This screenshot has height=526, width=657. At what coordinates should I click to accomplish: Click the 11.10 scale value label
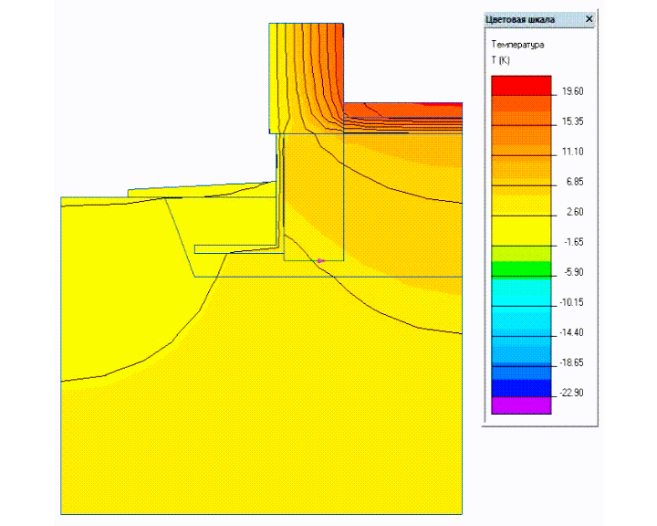[x=572, y=152]
